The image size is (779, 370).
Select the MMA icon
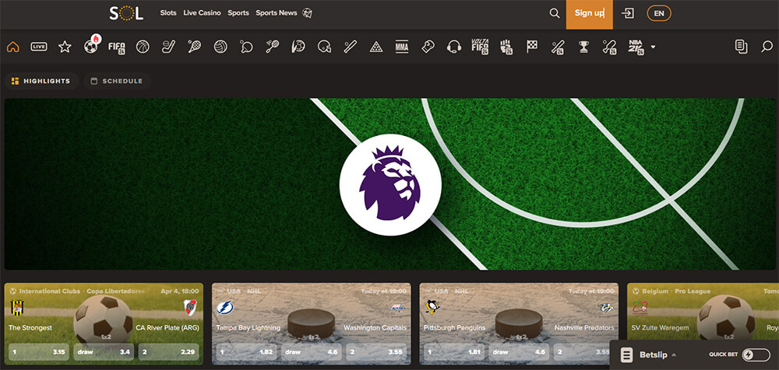pyautogui.click(x=402, y=47)
